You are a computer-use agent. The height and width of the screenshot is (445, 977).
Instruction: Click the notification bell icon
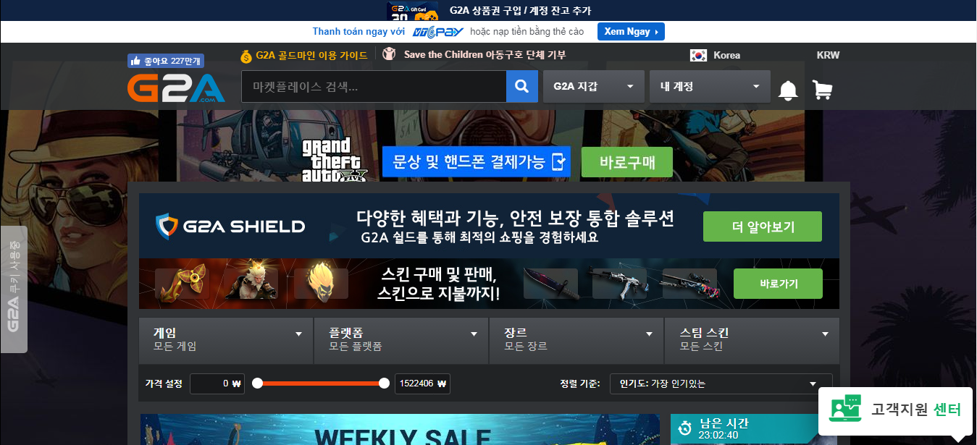click(x=788, y=90)
